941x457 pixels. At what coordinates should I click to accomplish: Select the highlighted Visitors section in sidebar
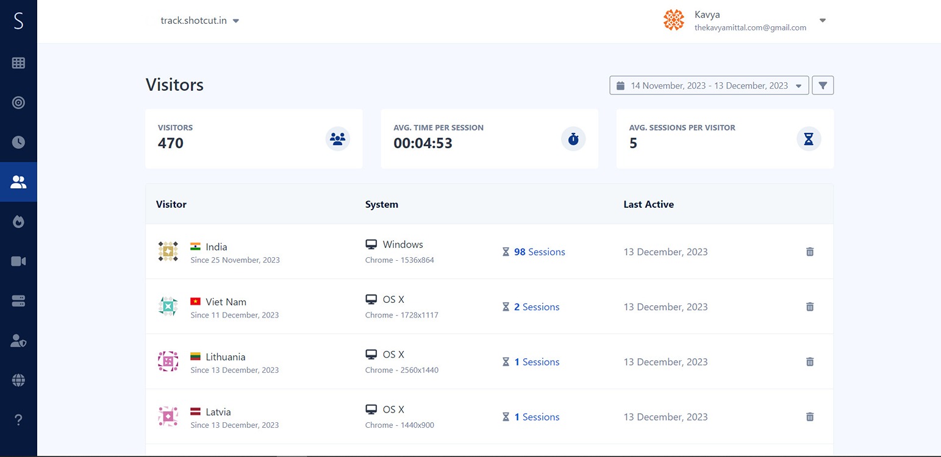pos(18,182)
